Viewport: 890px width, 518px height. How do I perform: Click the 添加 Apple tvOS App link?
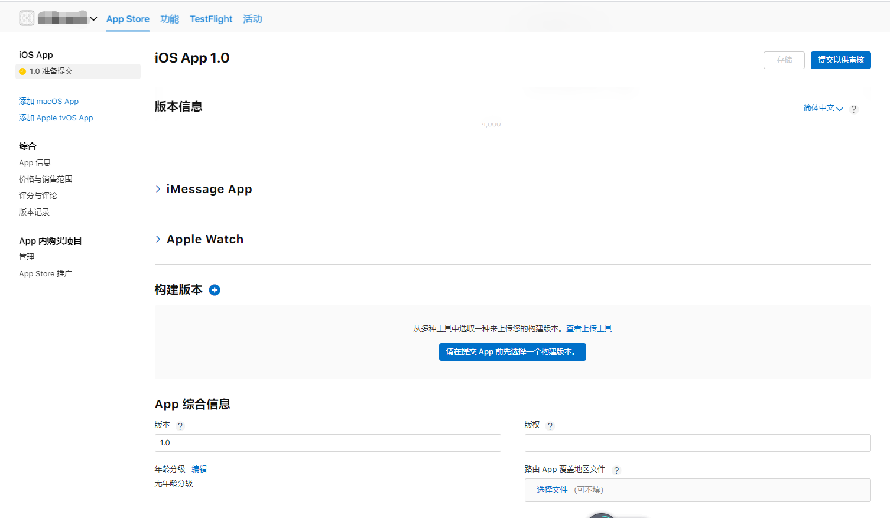56,118
